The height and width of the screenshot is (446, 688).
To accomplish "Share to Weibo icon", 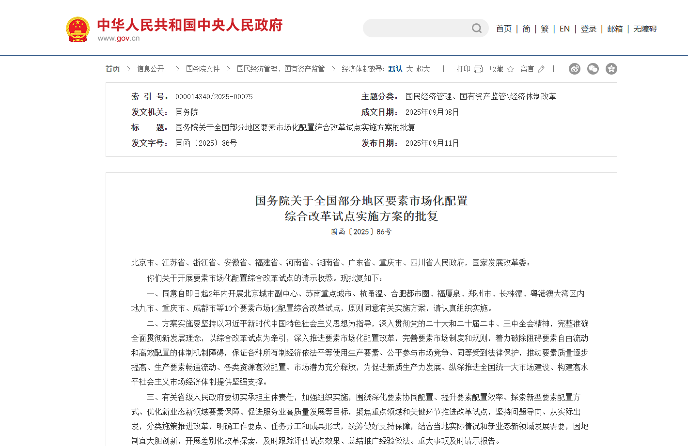I will click(575, 69).
